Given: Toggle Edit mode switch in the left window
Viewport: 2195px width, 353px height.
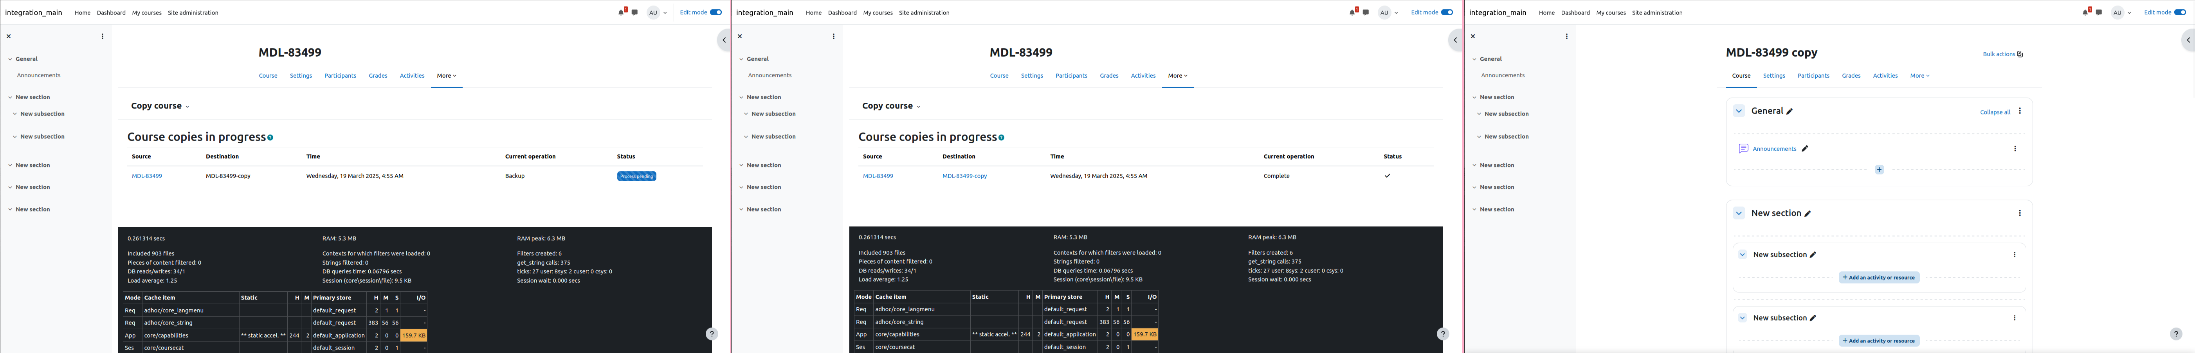Looking at the screenshot, I should point(716,13).
